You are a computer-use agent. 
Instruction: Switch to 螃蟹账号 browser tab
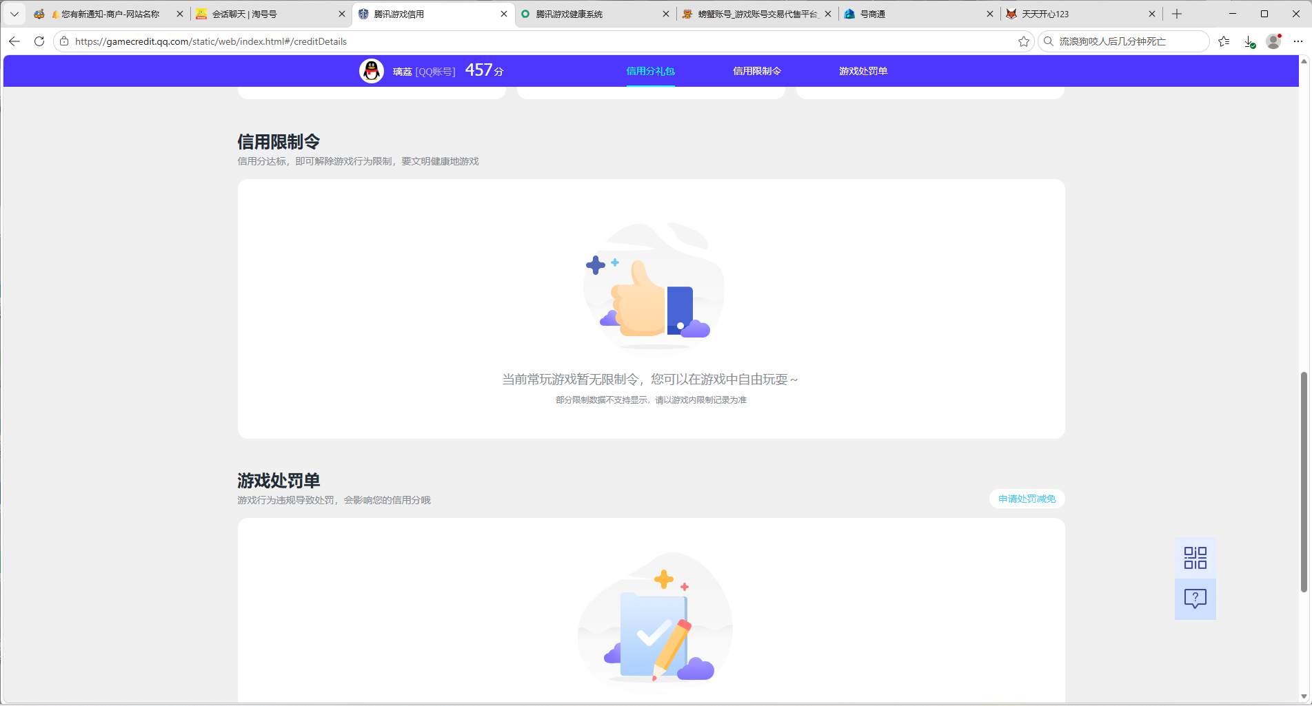point(757,14)
